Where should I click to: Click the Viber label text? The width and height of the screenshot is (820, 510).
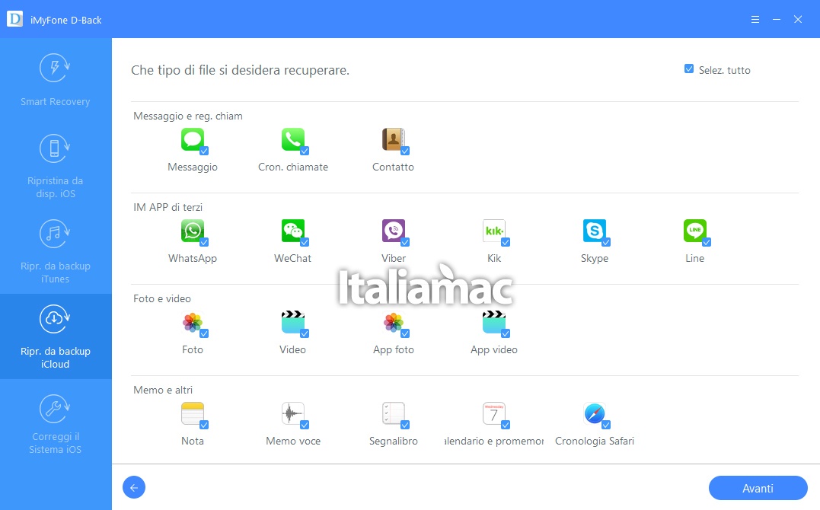394,258
